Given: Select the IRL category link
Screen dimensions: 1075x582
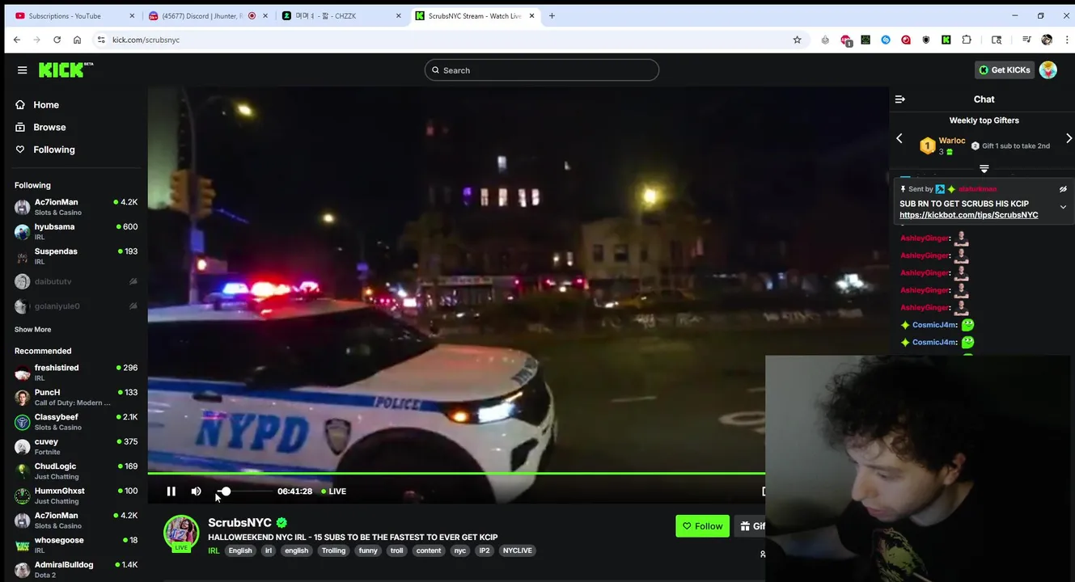Looking at the screenshot, I should (x=214, y=551).
